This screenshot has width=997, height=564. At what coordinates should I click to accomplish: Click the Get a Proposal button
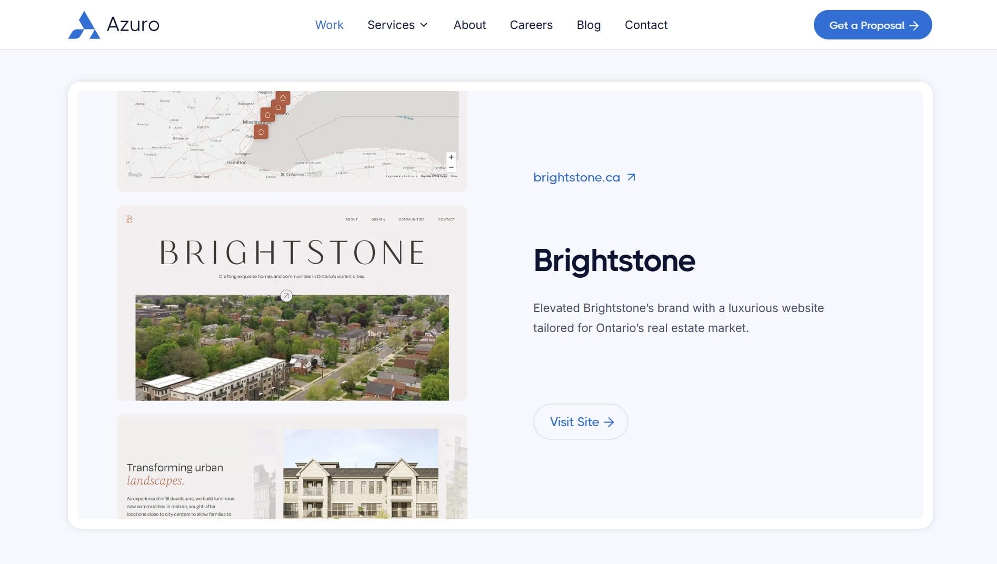pos(873,25)
